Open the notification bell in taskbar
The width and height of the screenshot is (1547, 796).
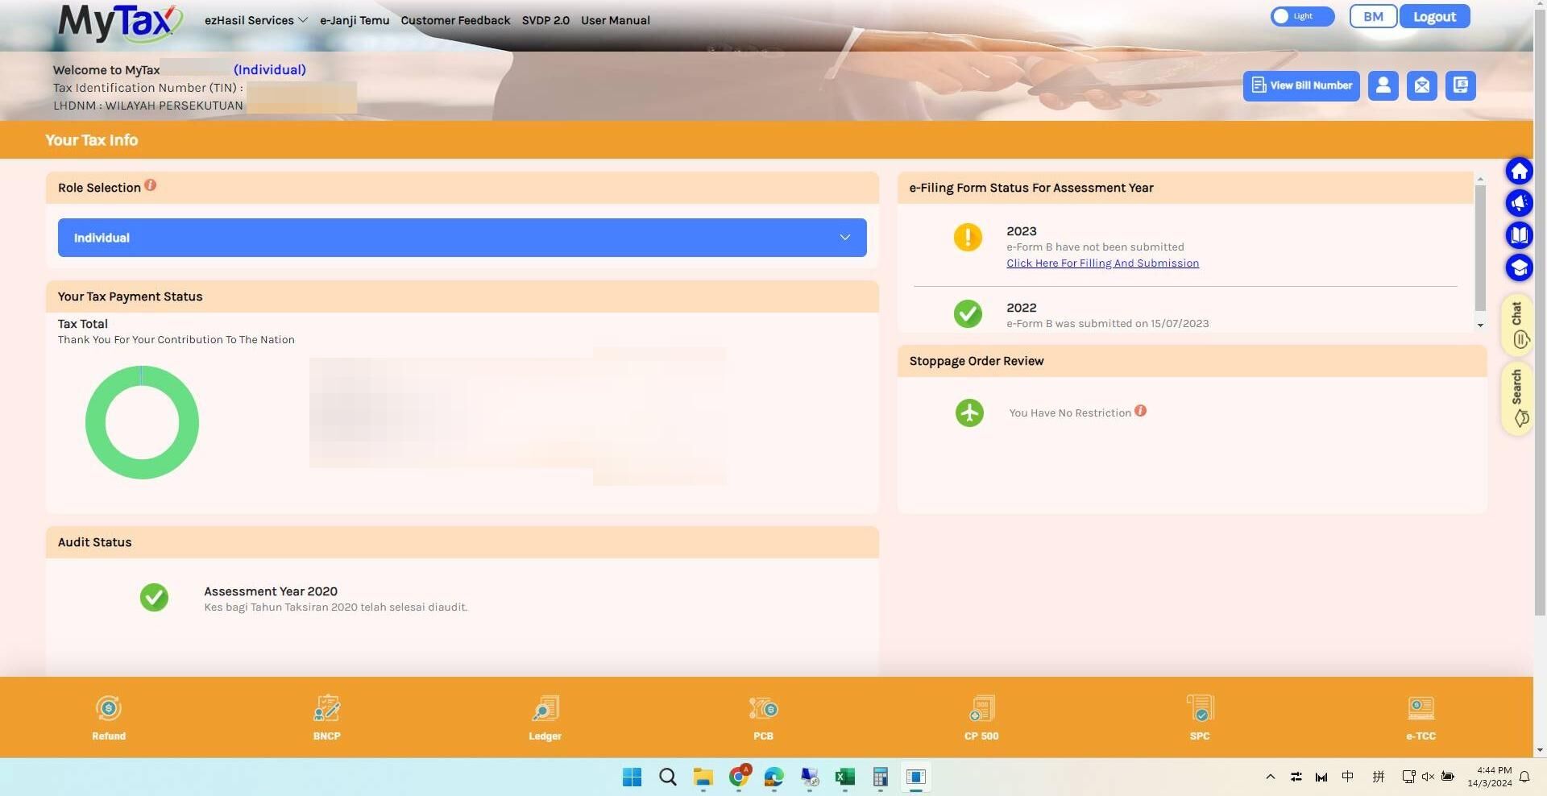1524,777
